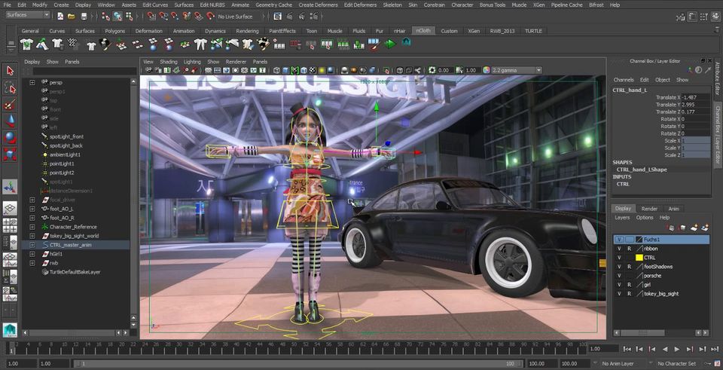Click the use all lights yellow bulb icon
This screenshot has width=723, height=370.
[322, 70]
